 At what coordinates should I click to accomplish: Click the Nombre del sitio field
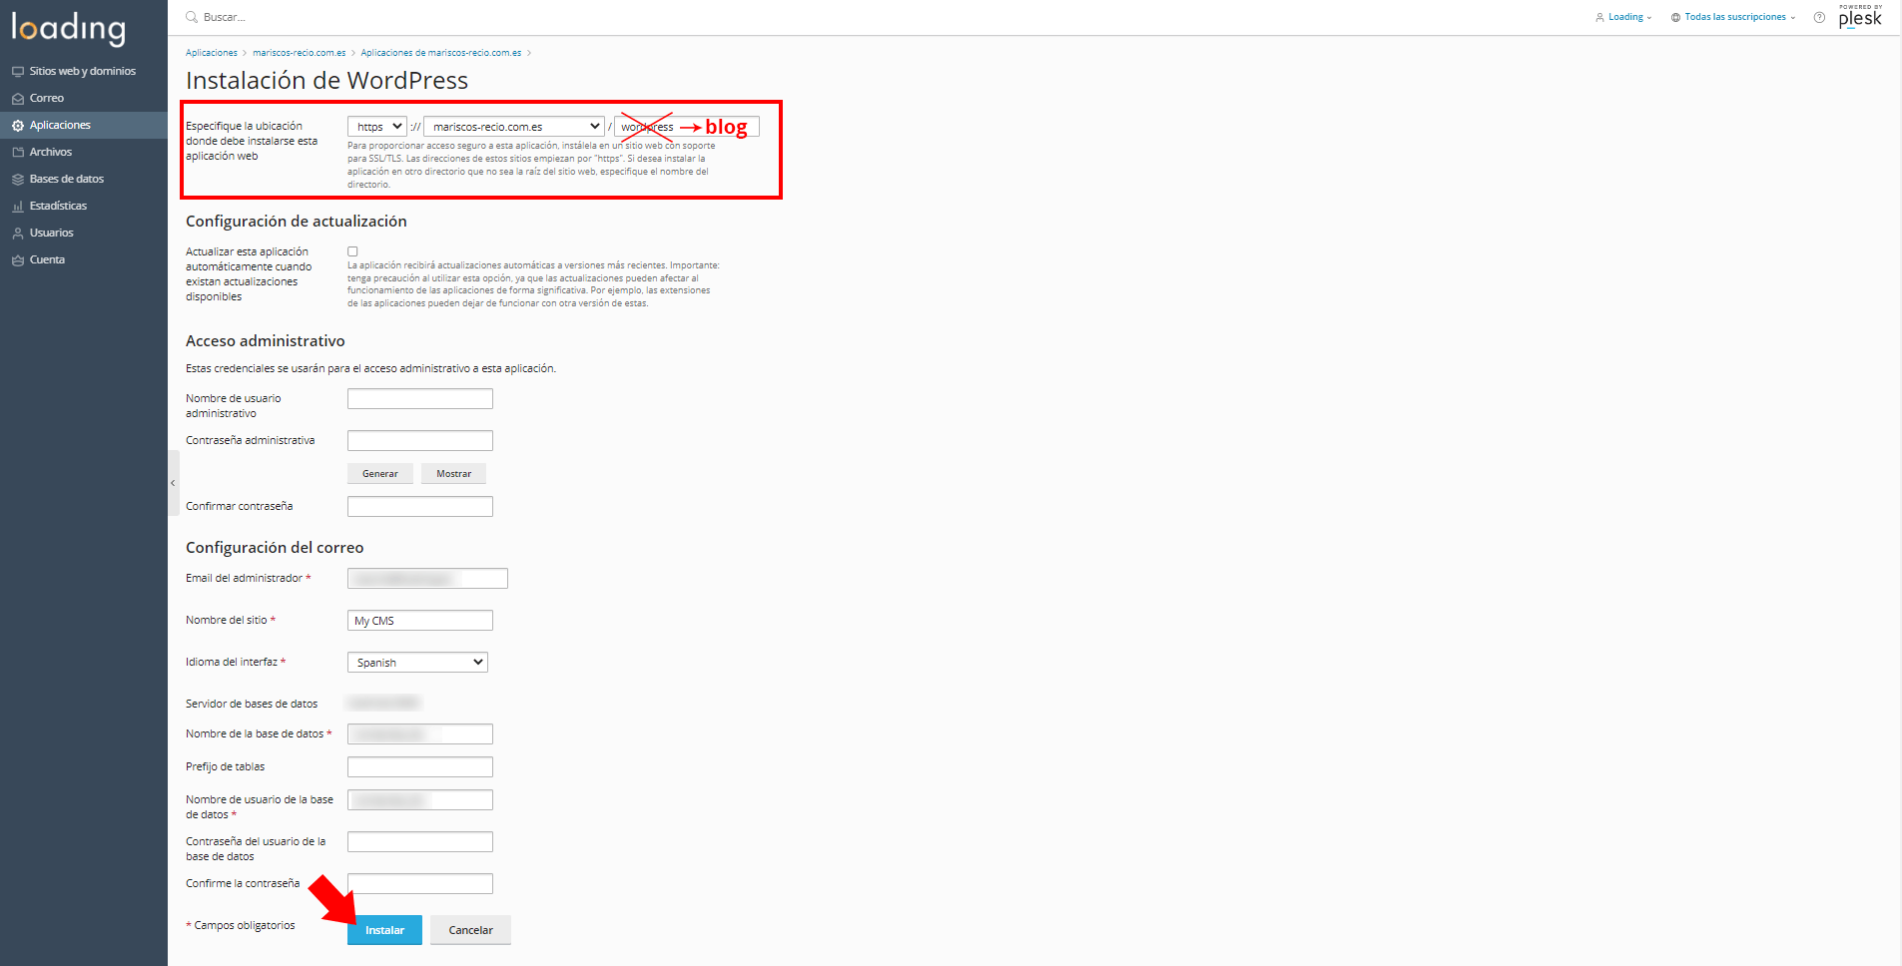pyautogui.click(x=420, y=621)
